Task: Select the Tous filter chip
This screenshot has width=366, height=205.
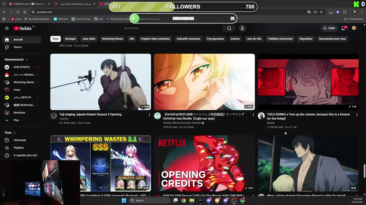Action: (x=55, y=39)
